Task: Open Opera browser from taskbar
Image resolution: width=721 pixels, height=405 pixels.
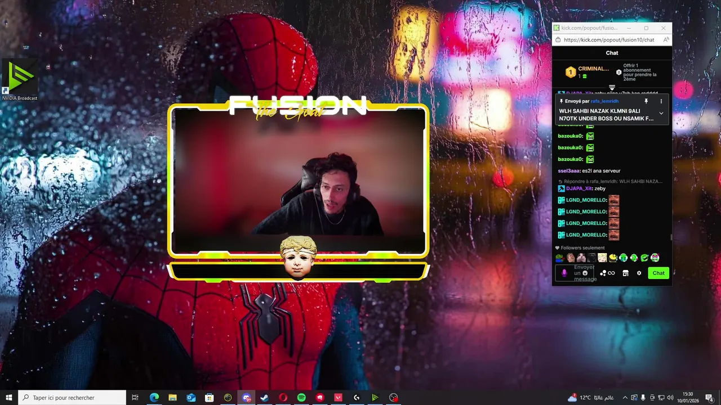Action: [x=283, y=398]
